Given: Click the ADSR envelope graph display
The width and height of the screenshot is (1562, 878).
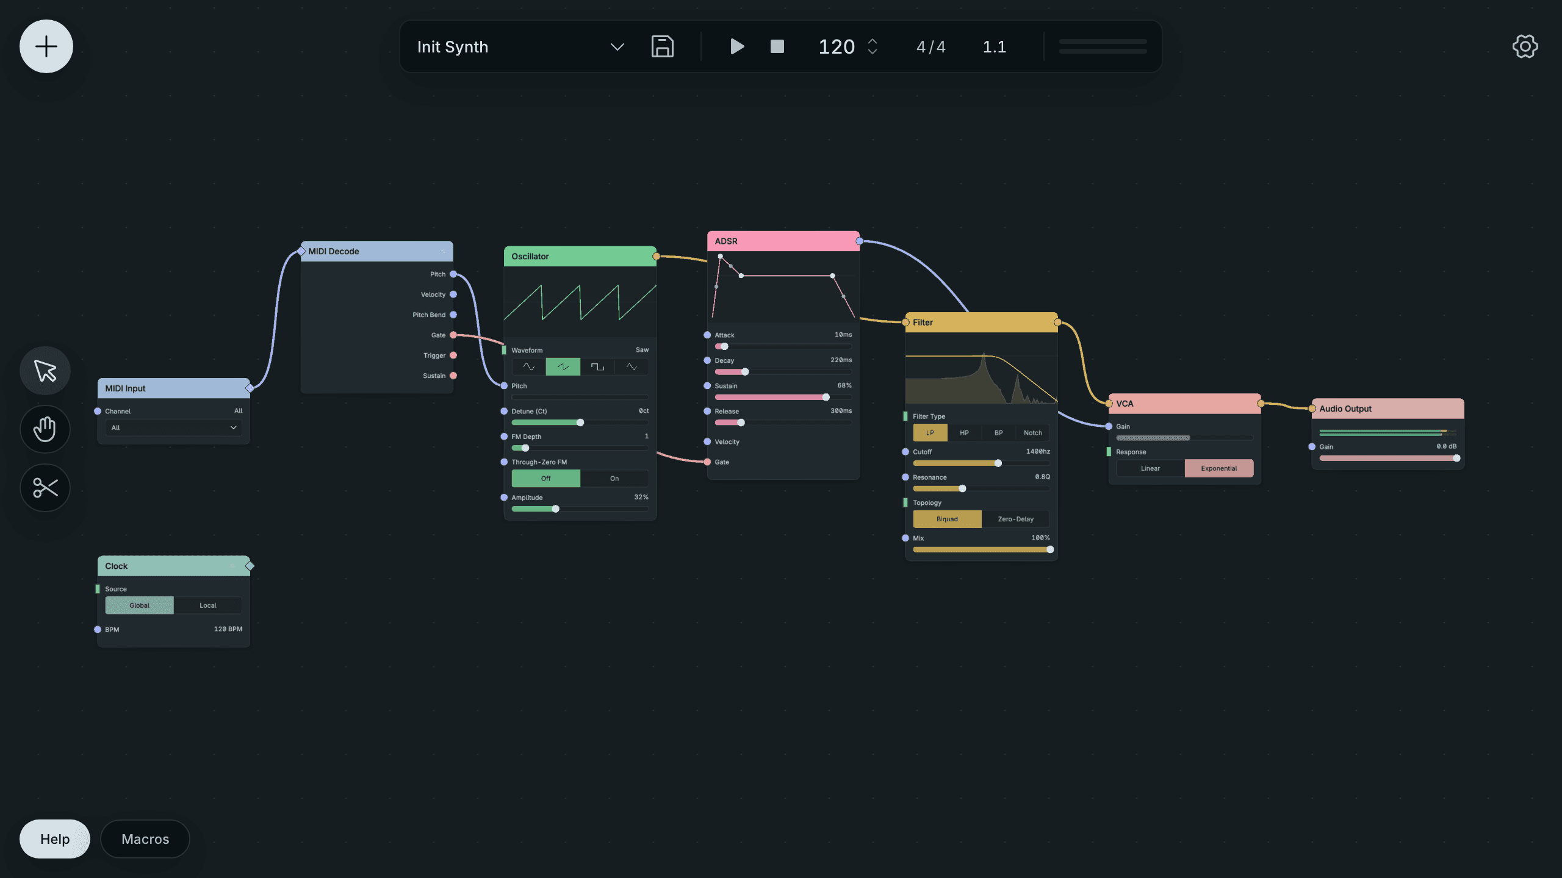Looking at the screenshot, I should 783,287.
